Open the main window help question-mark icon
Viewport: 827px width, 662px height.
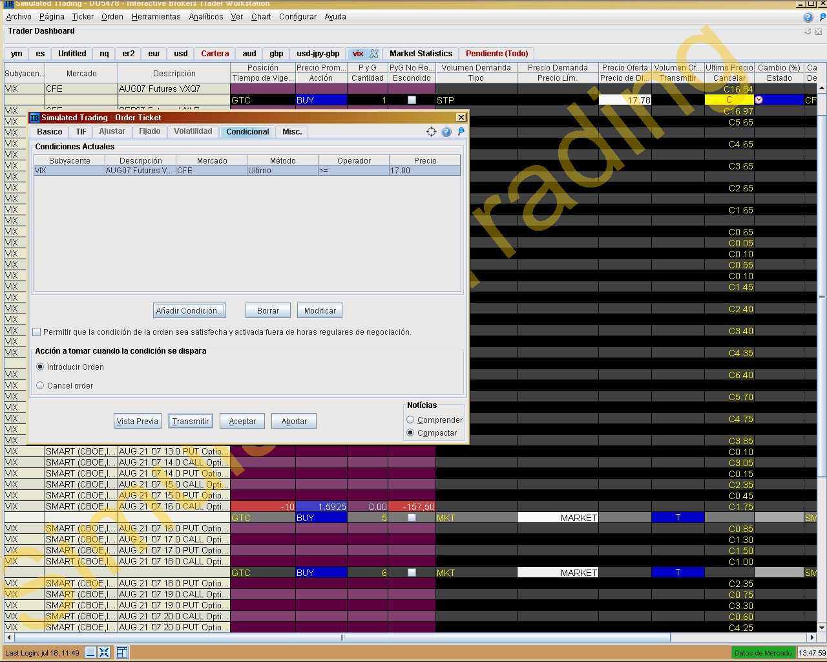click(x=808, y=17)
